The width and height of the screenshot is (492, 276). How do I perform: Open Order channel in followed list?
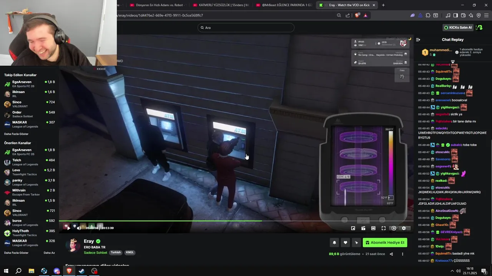30,114
